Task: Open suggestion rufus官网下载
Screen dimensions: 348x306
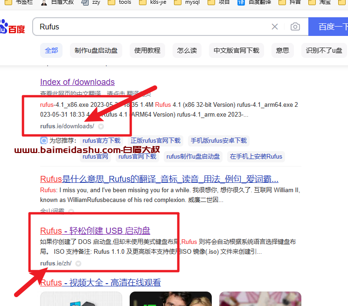Action: (x=137, y=157)
